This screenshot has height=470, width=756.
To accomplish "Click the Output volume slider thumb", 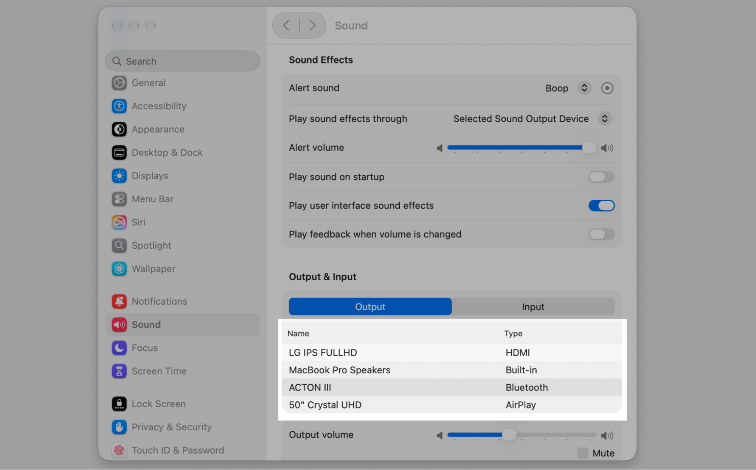I will pos(509,435).
